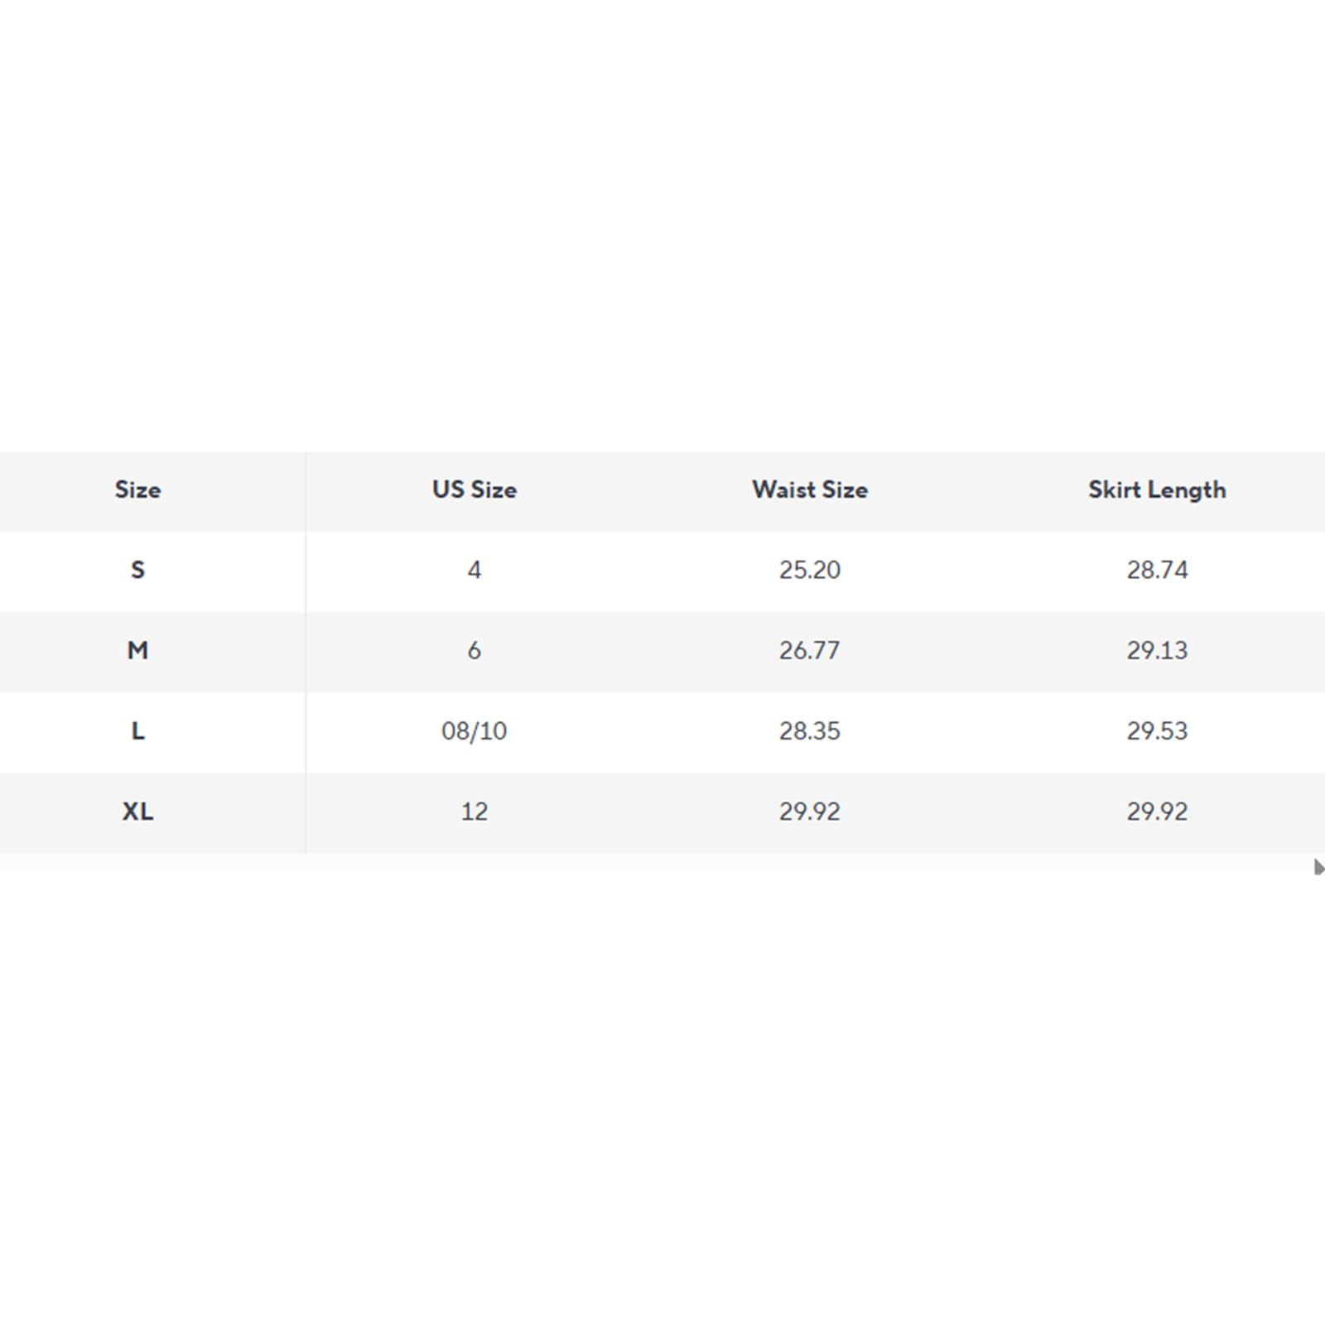Click the horizontal scrollbar track below table
This screenshot has width=1325, height=1325.
(656, 863)
